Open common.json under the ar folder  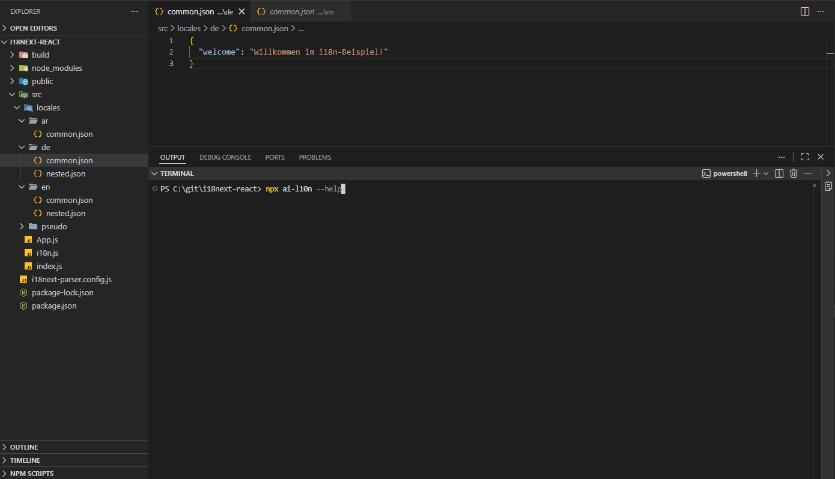click(74, 134)
